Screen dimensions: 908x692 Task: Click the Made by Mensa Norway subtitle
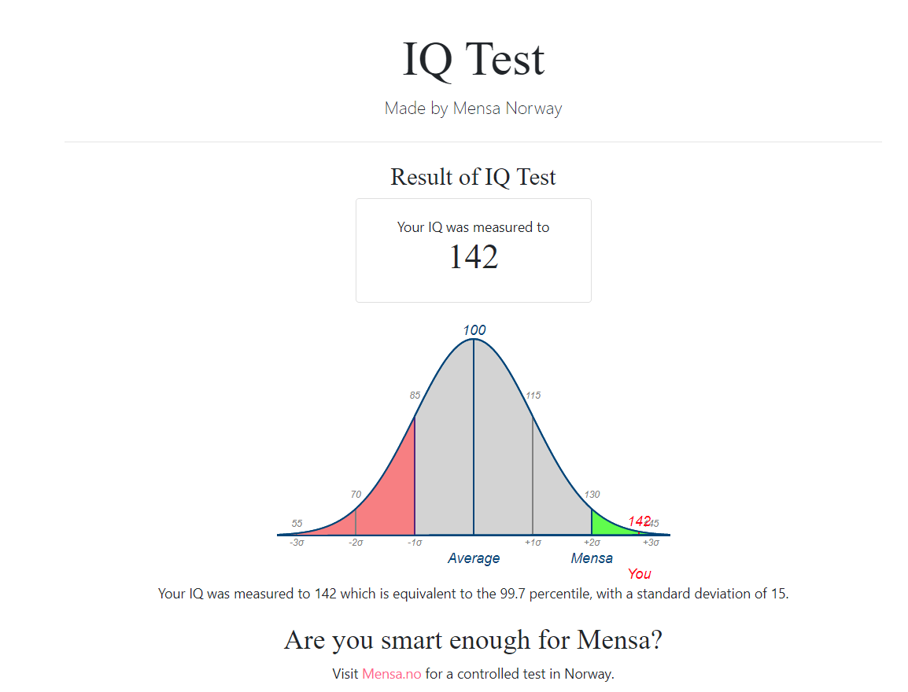coord(473,109)
